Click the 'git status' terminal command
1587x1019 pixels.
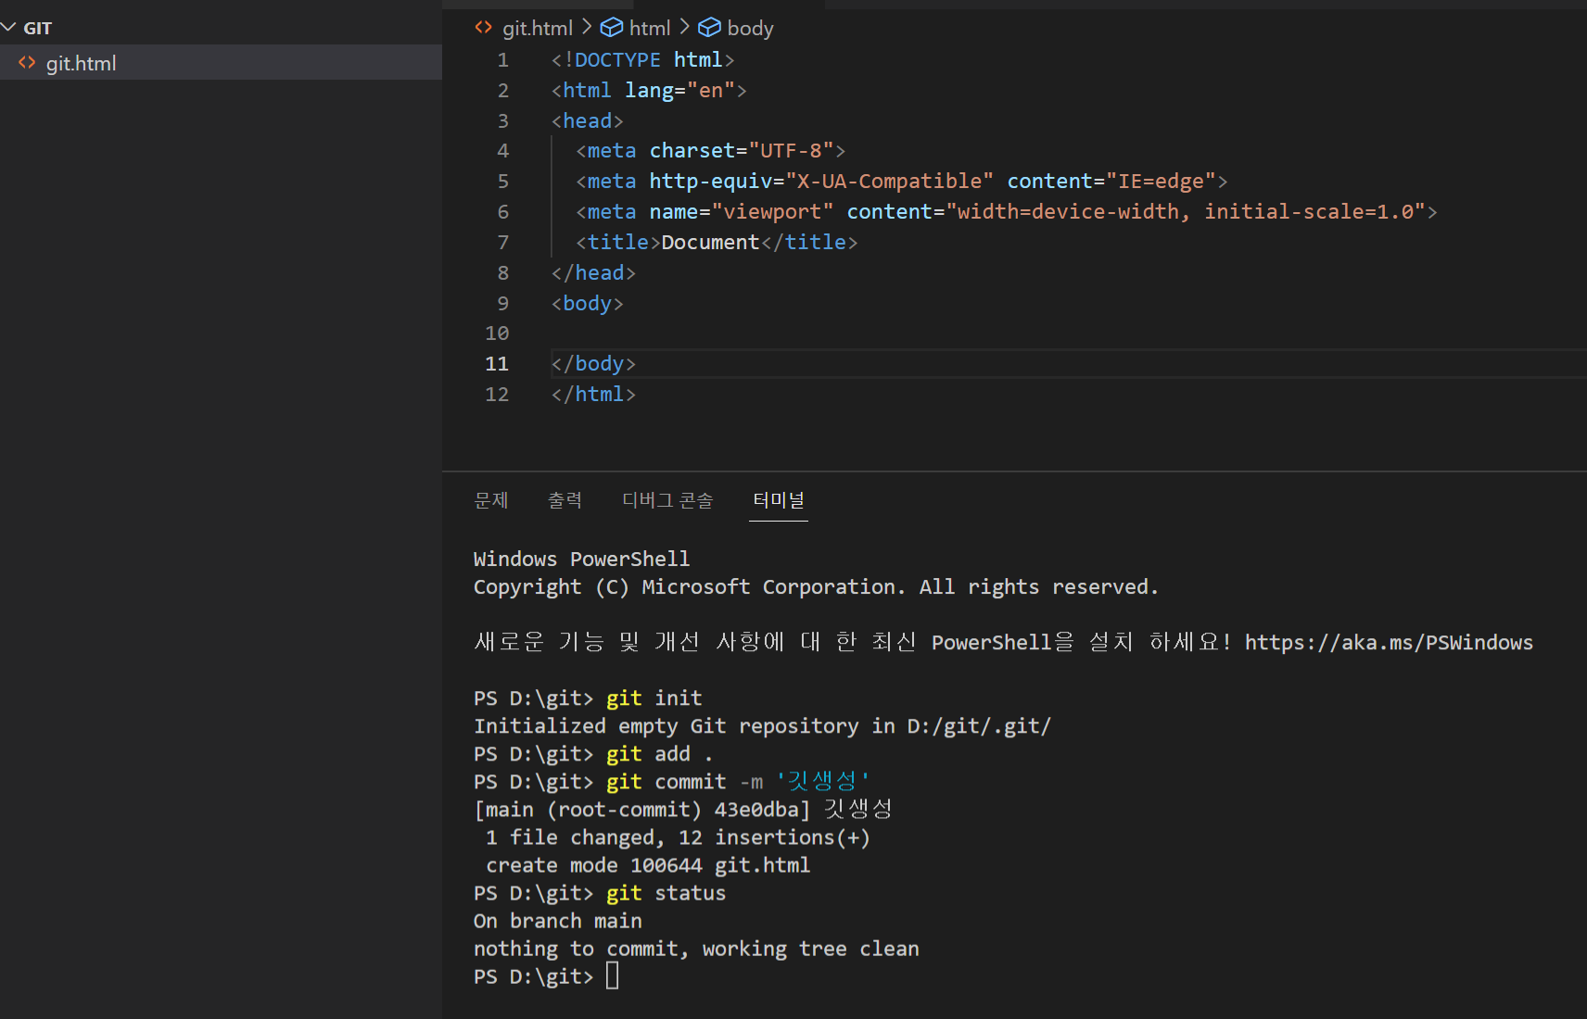coord(666,892)
